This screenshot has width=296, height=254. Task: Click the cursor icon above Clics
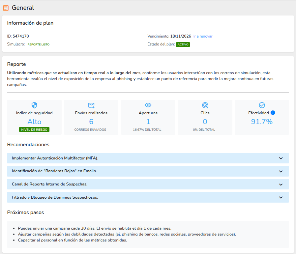tap(205, 105)
